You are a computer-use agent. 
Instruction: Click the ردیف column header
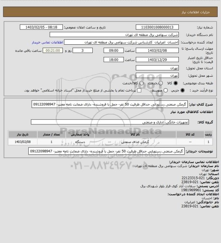coord(208,135)
